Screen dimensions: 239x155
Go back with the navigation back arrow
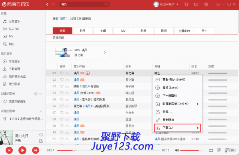pyautogui.click(x=47, y=4)
